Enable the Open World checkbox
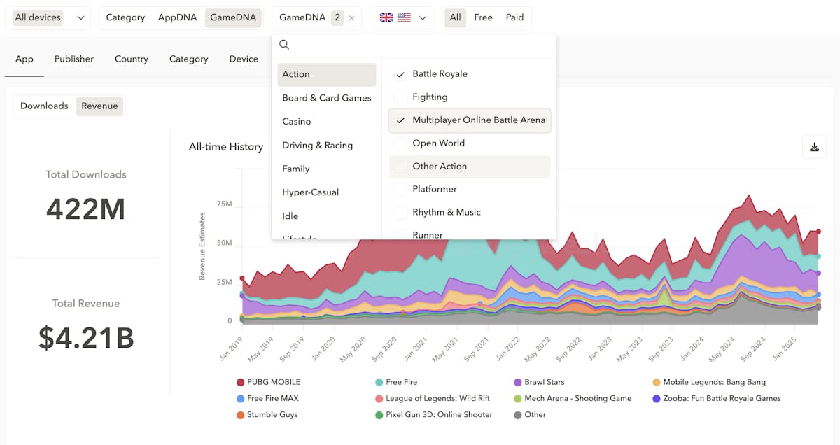 coord(400,143)
